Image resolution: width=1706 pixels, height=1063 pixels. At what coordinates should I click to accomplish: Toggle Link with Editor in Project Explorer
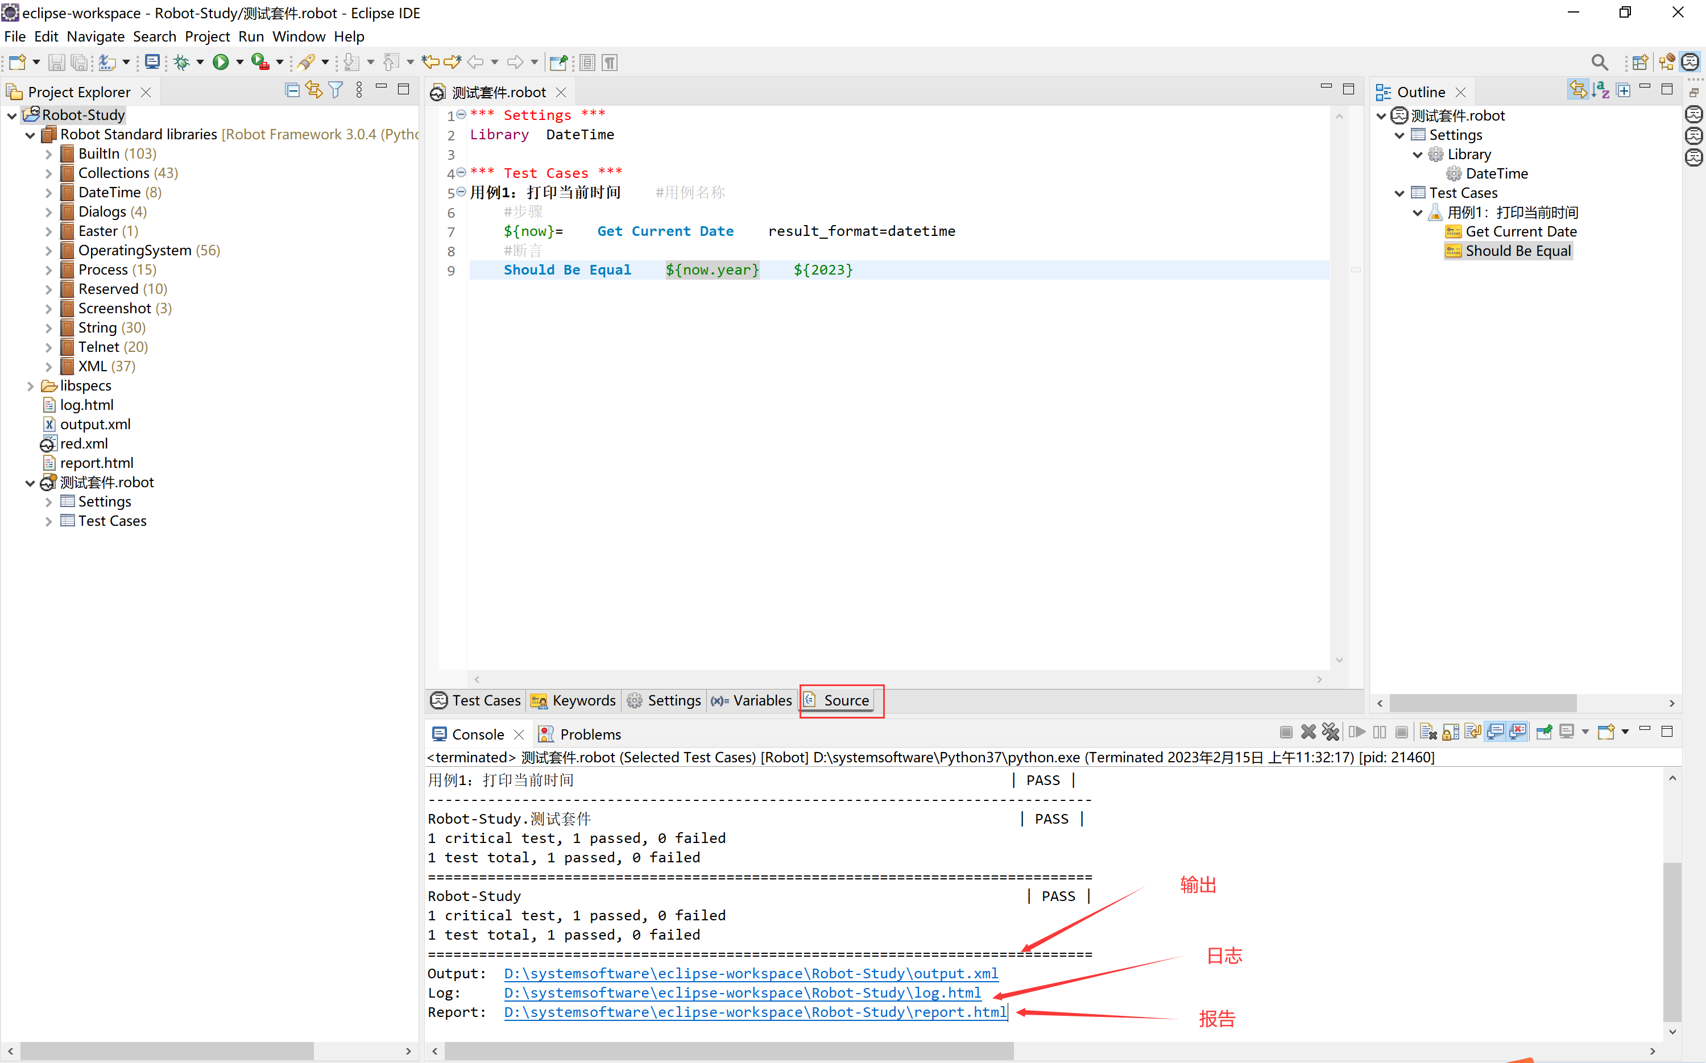(314, 90)
